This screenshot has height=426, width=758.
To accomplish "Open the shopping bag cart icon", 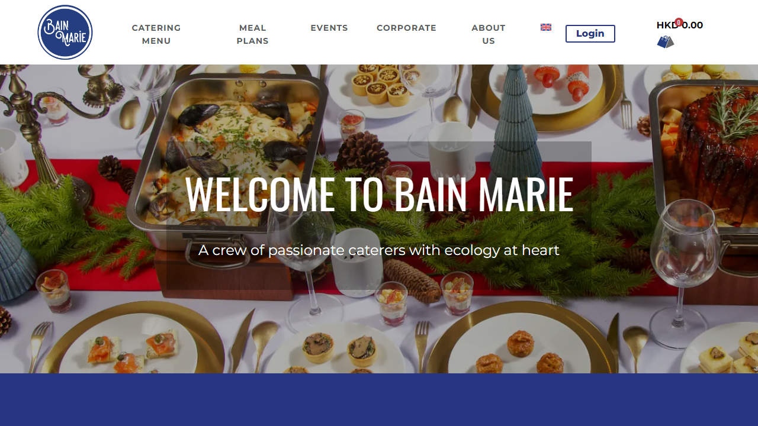I will tap(666, 42).
